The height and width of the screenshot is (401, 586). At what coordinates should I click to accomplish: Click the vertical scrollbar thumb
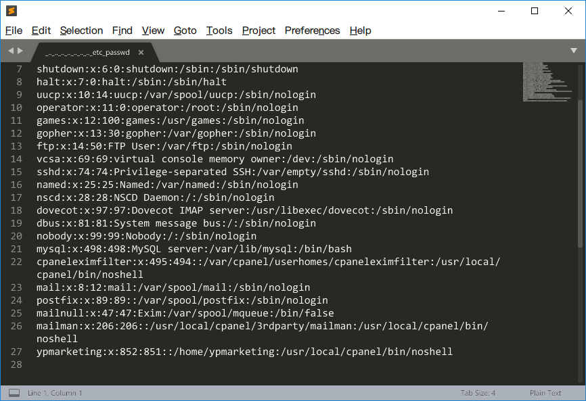click(580, 174)
